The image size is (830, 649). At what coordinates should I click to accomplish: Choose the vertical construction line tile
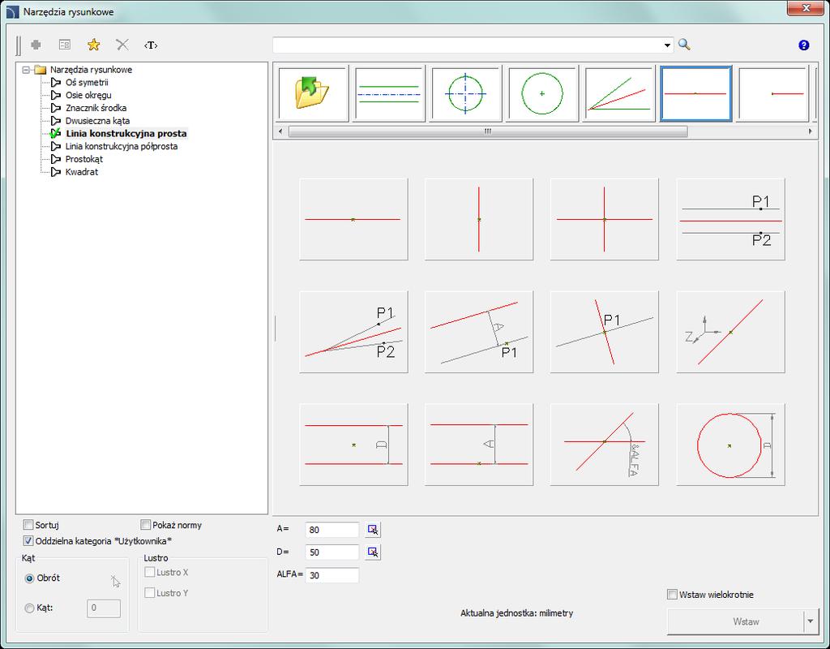point(479,219)
